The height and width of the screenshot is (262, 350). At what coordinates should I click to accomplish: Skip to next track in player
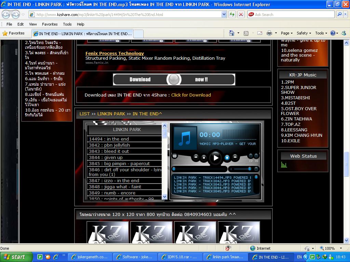pos(235,157)
